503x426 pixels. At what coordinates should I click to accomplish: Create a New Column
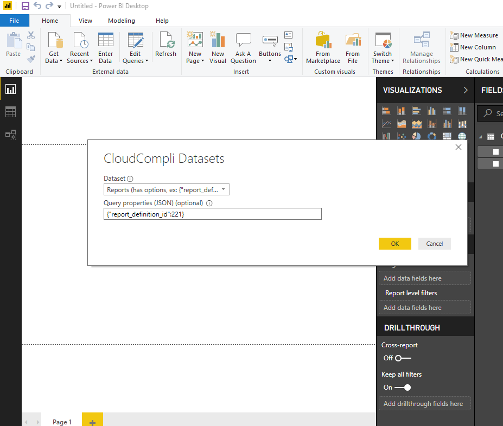pyautogui.click(x=473, y=47)
